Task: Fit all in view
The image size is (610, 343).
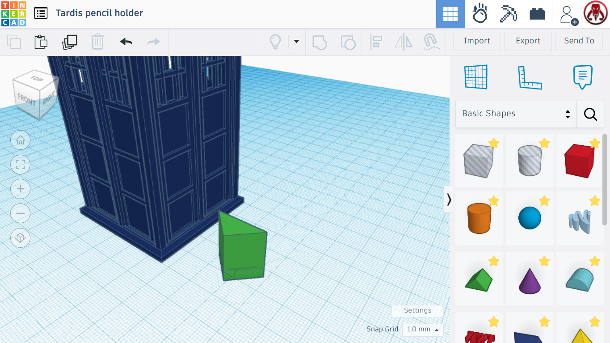Action: coord(20,165)
